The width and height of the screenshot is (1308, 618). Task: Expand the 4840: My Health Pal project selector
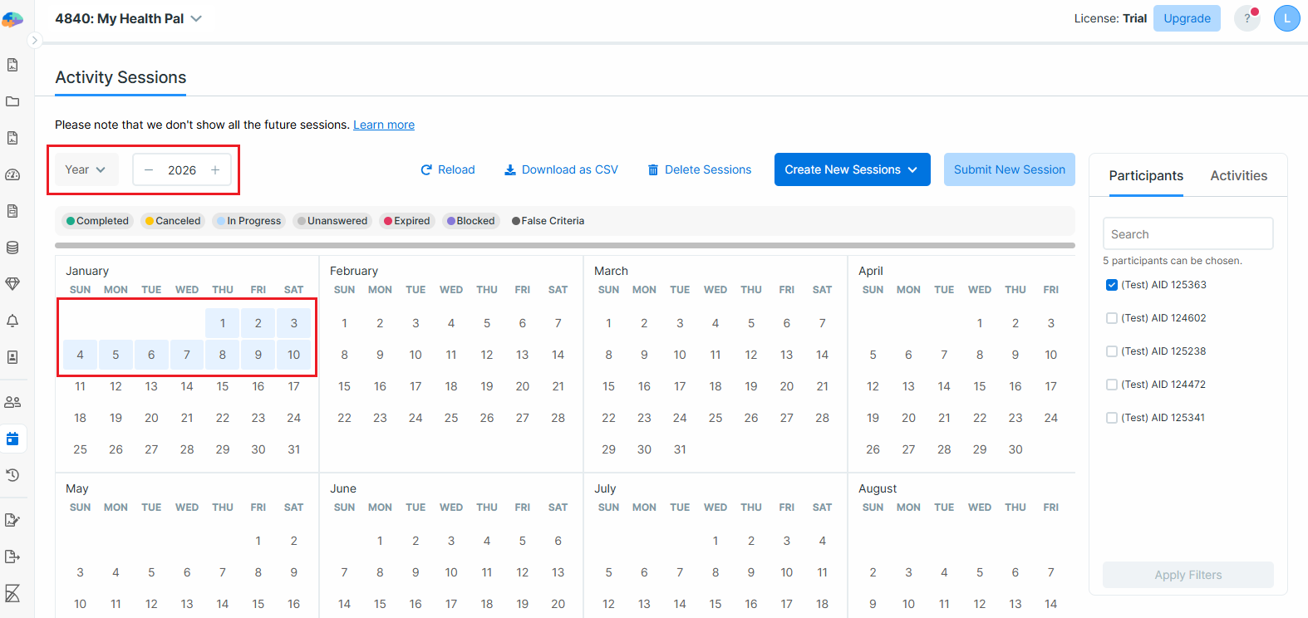(x=129, y=18)
